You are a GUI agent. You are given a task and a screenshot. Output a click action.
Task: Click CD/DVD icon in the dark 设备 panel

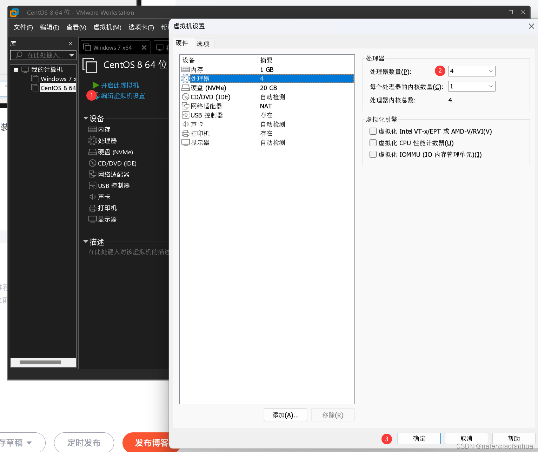[x=93, y=163]
